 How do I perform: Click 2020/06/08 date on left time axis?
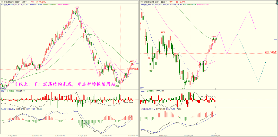133,135
